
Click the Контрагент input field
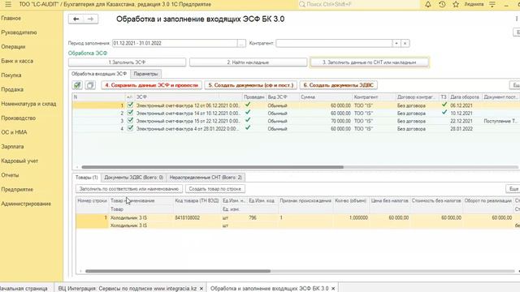pos(334,43)
